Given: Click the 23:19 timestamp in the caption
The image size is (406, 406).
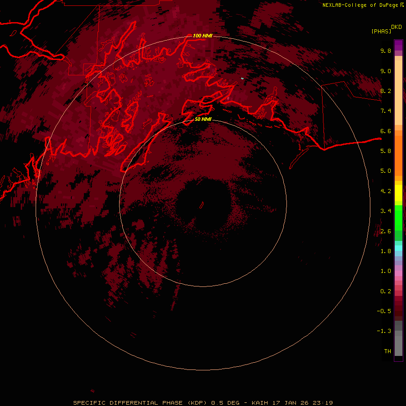Looking at the screenshot, I should [x=323, y=403].
